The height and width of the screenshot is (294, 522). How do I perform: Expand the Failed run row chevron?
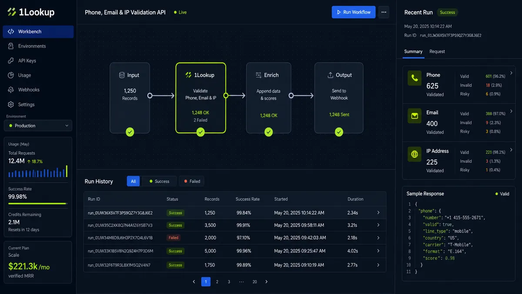(x=378, y=238)
